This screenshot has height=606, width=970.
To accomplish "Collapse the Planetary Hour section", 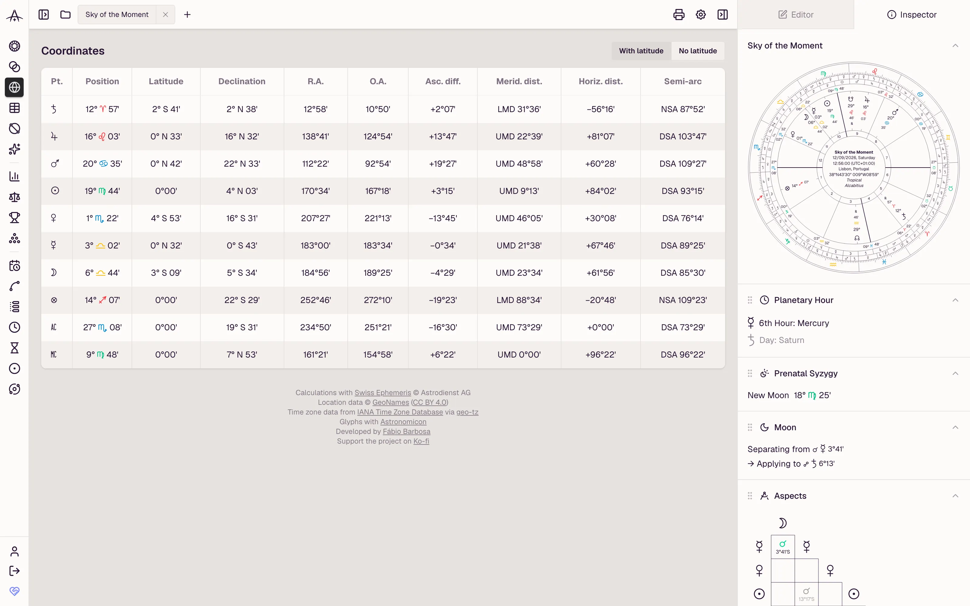I will pyautogui.click(x=955, y=300).
